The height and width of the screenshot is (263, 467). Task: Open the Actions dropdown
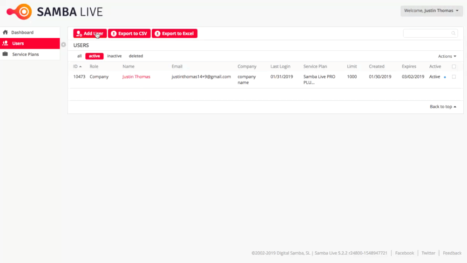(x=447, y=56)
